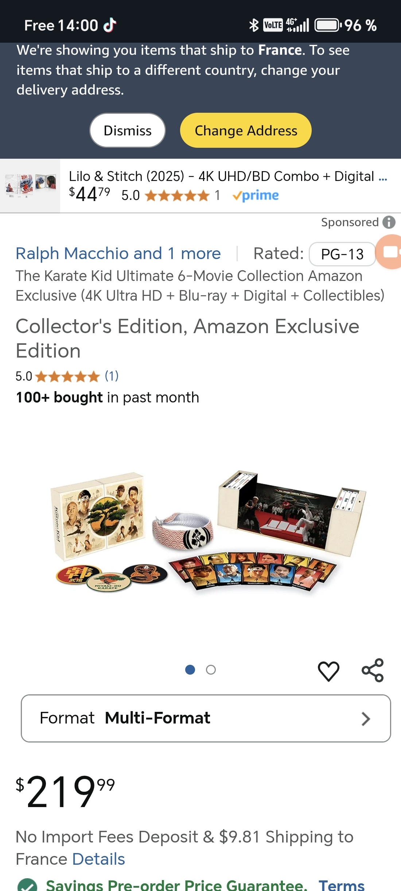This screenshot has height=891, width=401.
Task: Tap the chevron in Format box
Action: [366, 719]
